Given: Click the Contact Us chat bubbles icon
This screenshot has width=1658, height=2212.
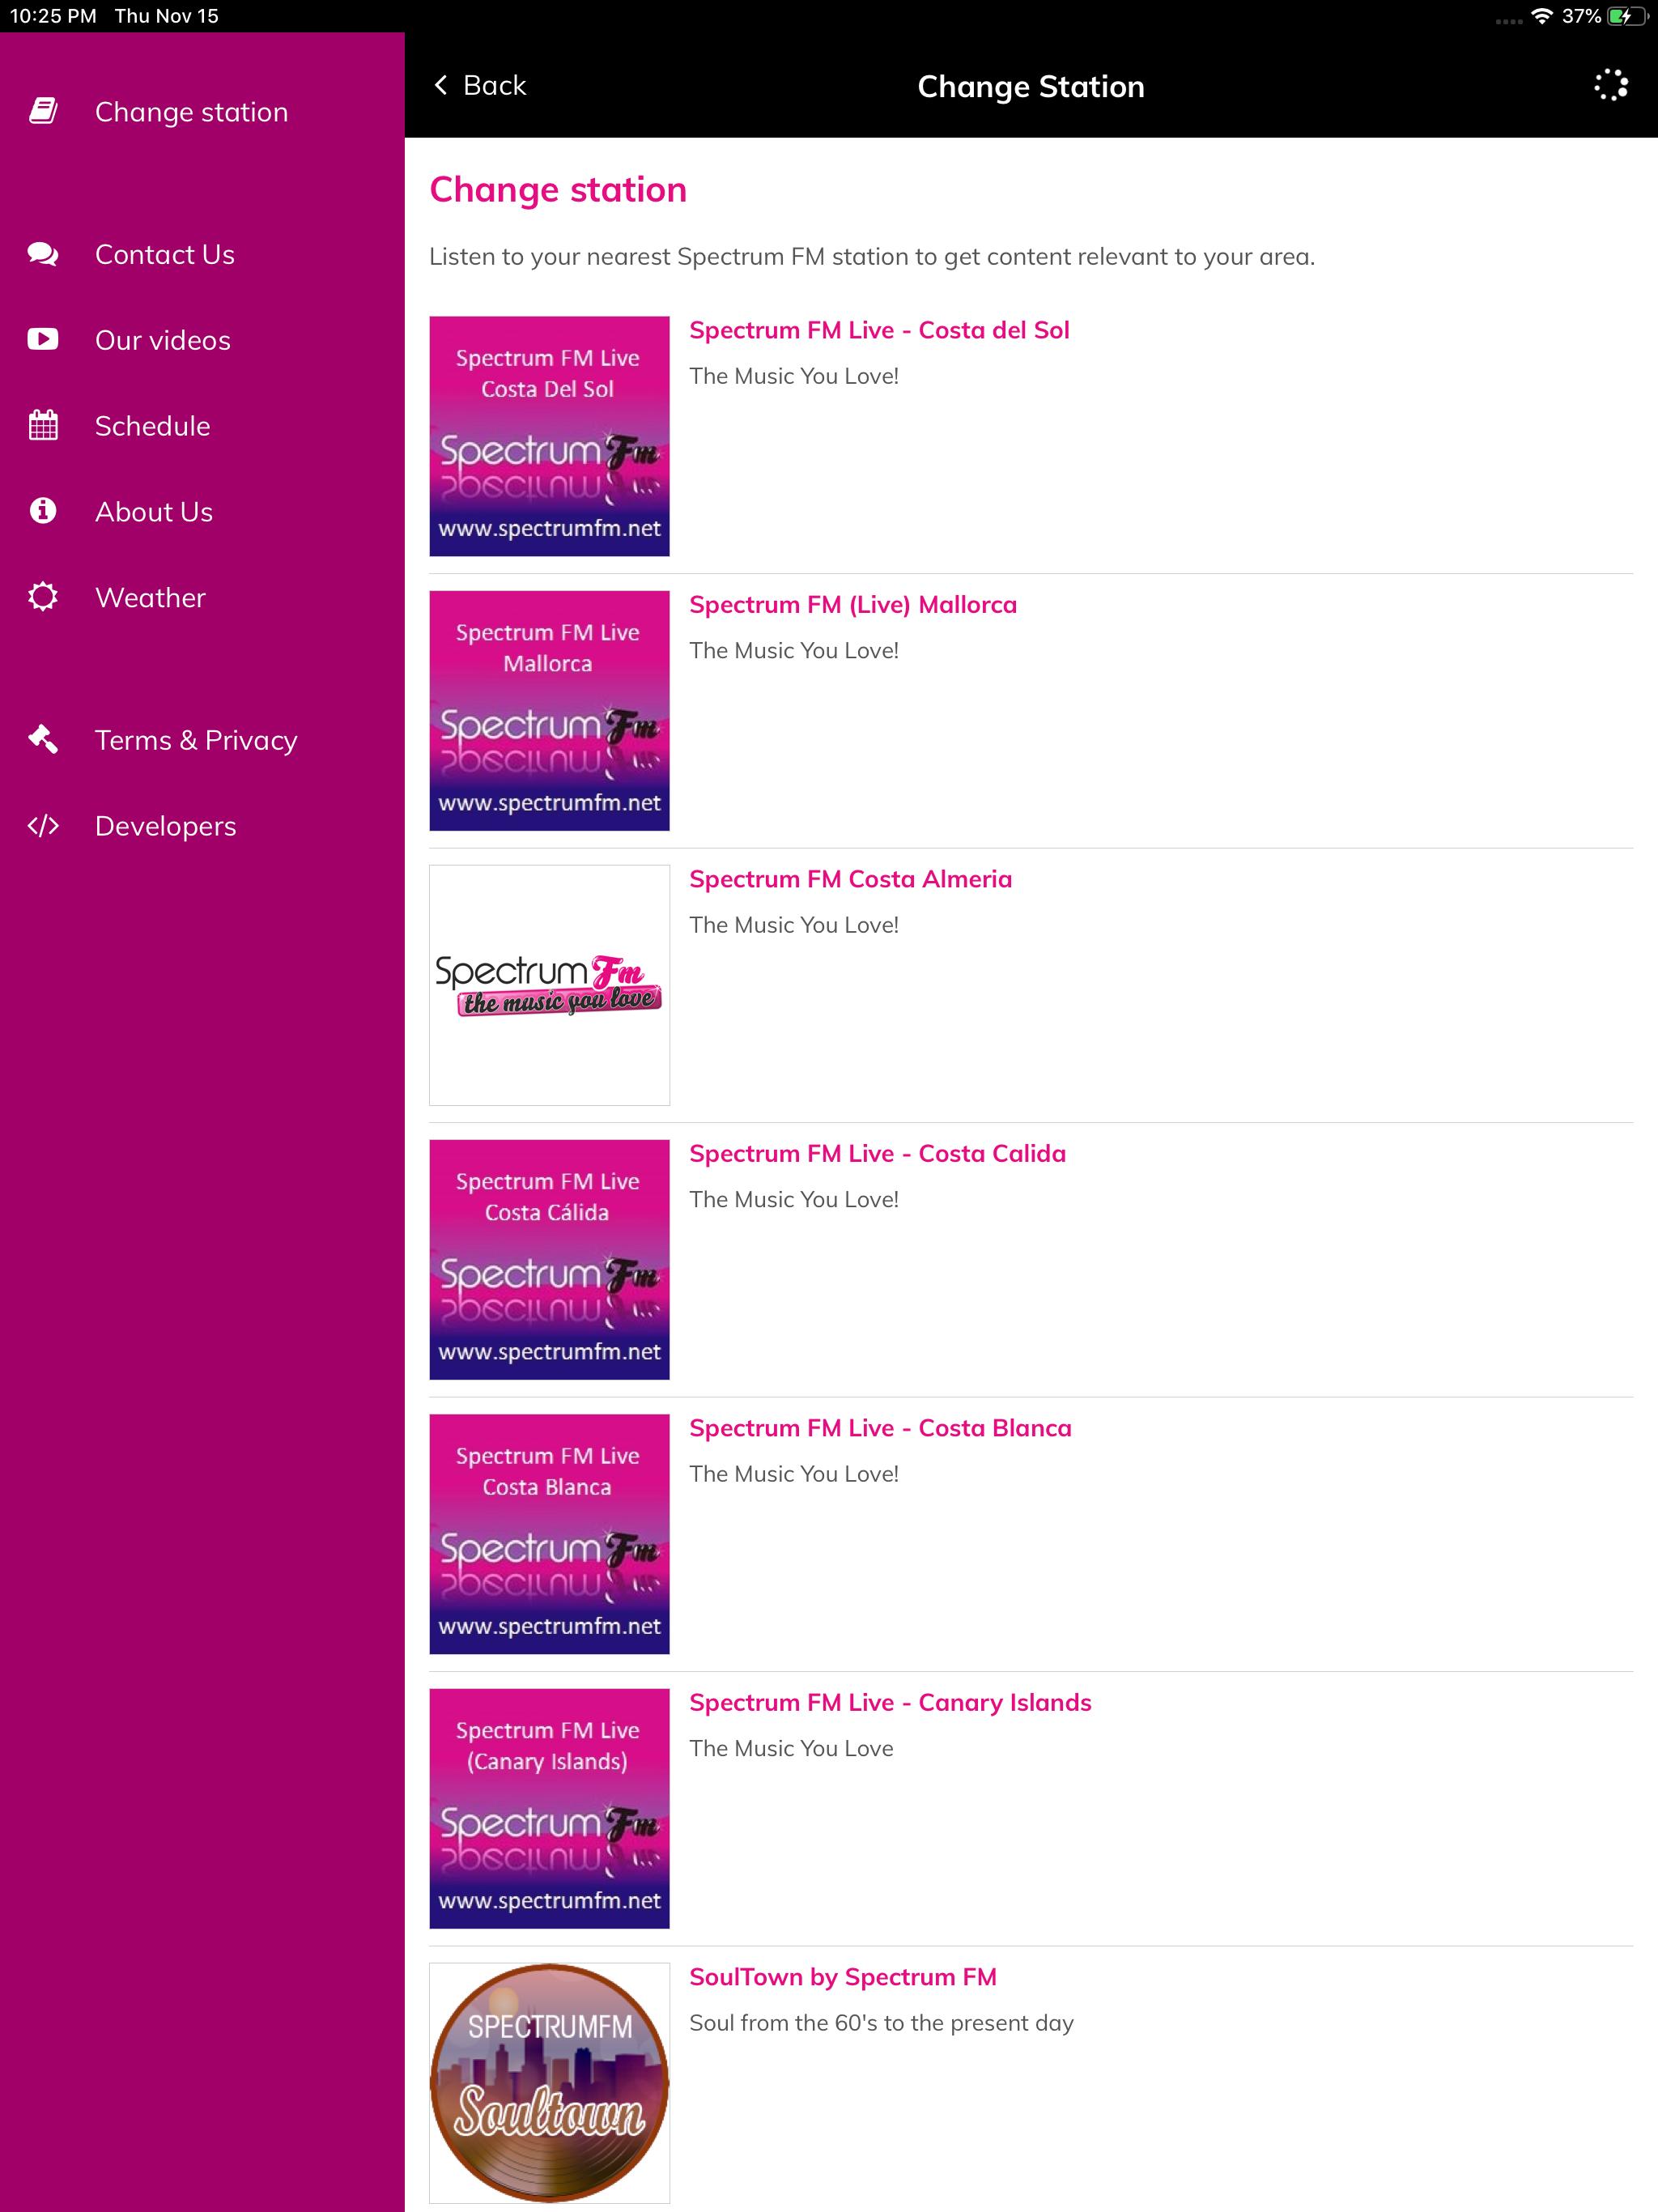Looking at the screenshot, I should (43, 254).
